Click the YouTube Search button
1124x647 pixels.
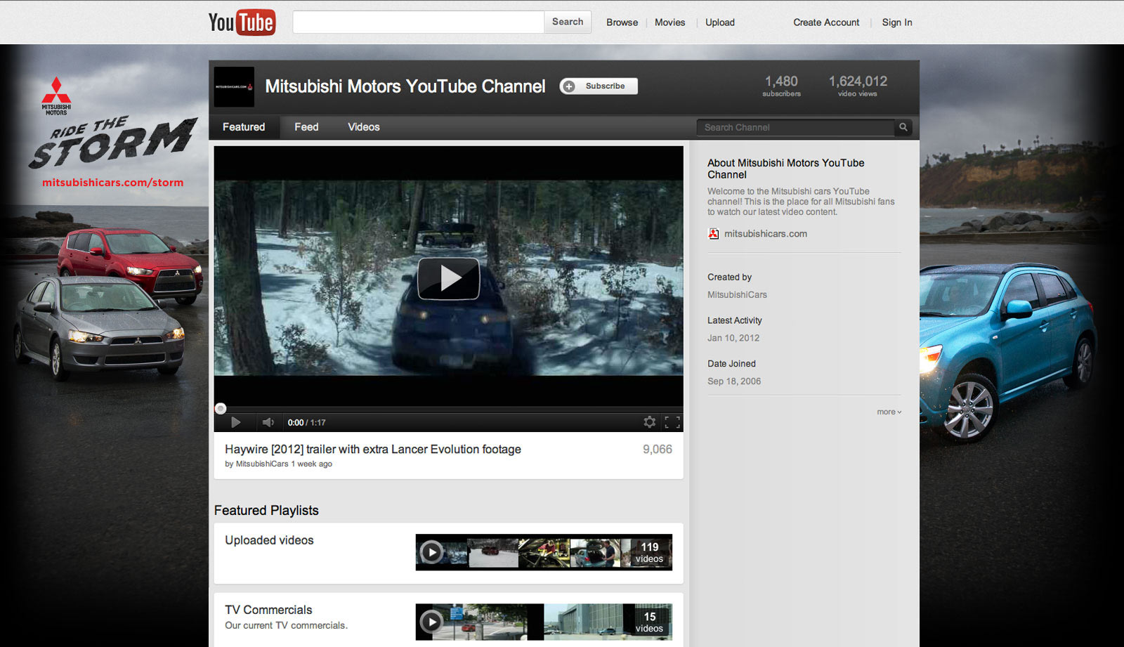pyautogui.click(x=568, y=22)
